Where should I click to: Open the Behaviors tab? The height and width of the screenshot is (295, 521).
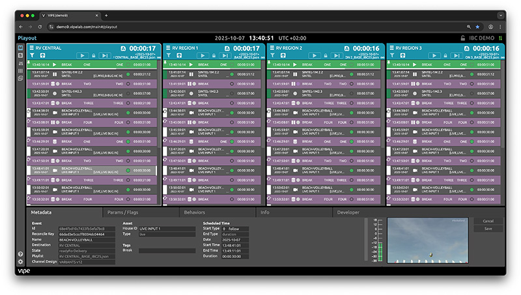pos(218,212)
